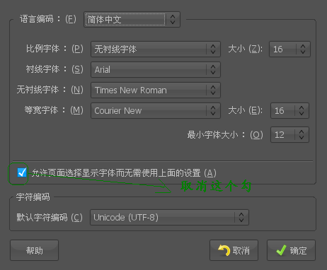Click the 确定 button
327x270 pixels.
point(291,250)
